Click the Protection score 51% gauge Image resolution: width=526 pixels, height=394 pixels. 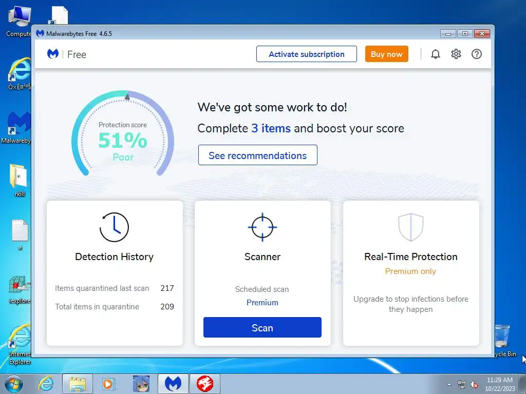click(123, 134)
